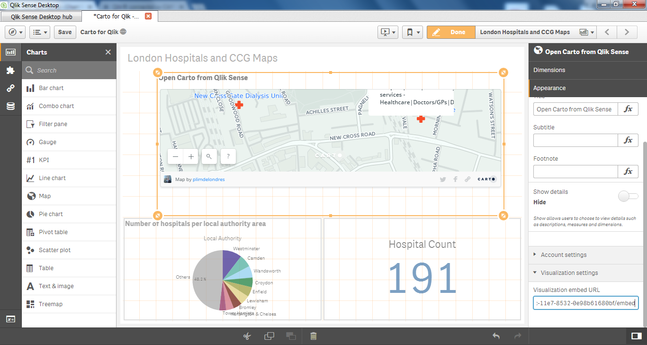Zoom out on the Carto map
The image size is (647, 345).
pyautogui.click(x=176, y=156)
